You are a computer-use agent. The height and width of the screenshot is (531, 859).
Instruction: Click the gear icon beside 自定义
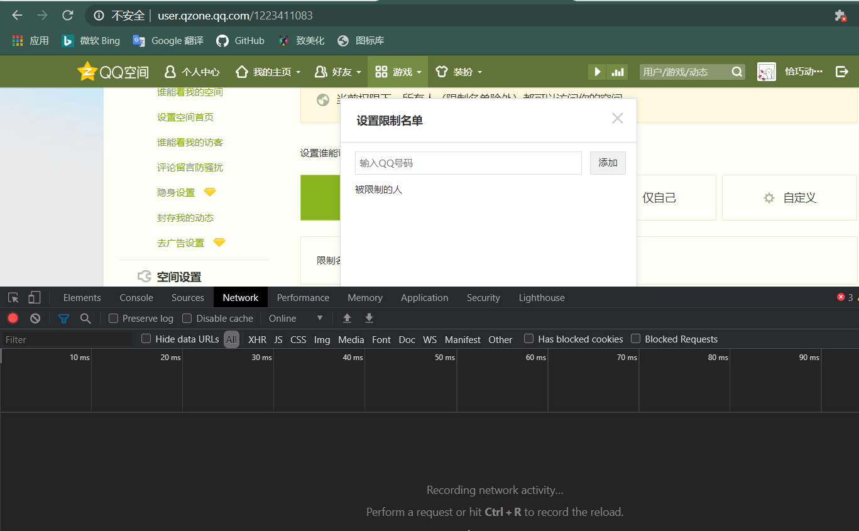click(769, 198)
